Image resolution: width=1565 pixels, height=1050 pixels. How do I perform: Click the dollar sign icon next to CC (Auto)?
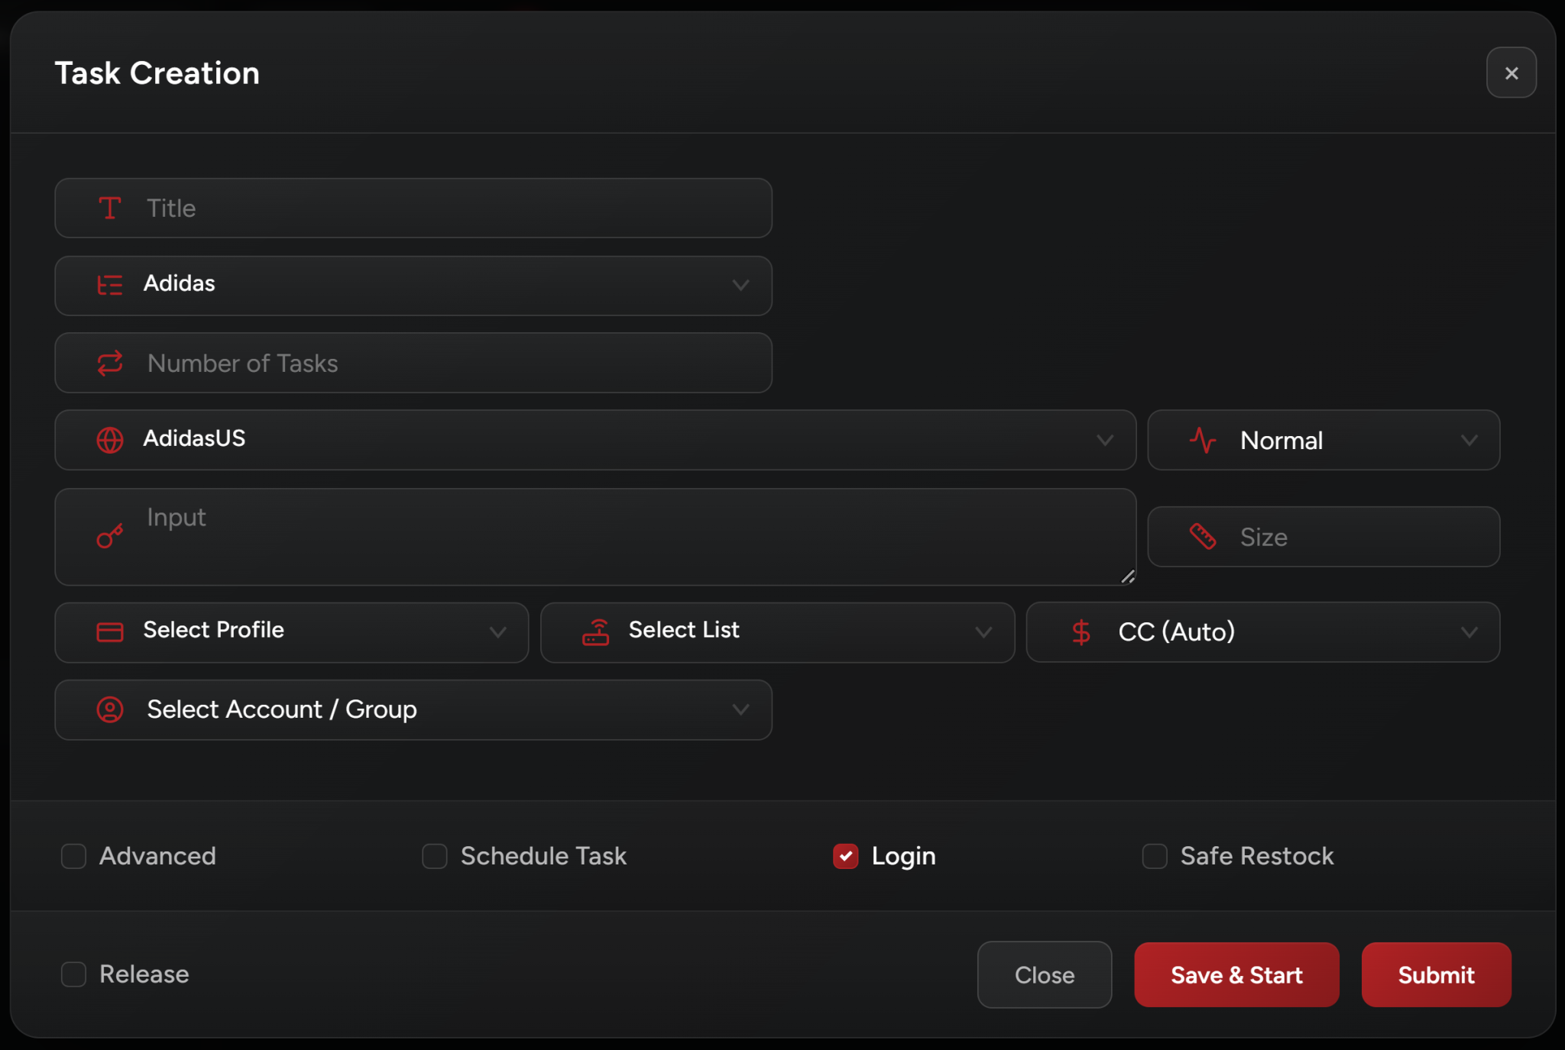[1081, 632]
